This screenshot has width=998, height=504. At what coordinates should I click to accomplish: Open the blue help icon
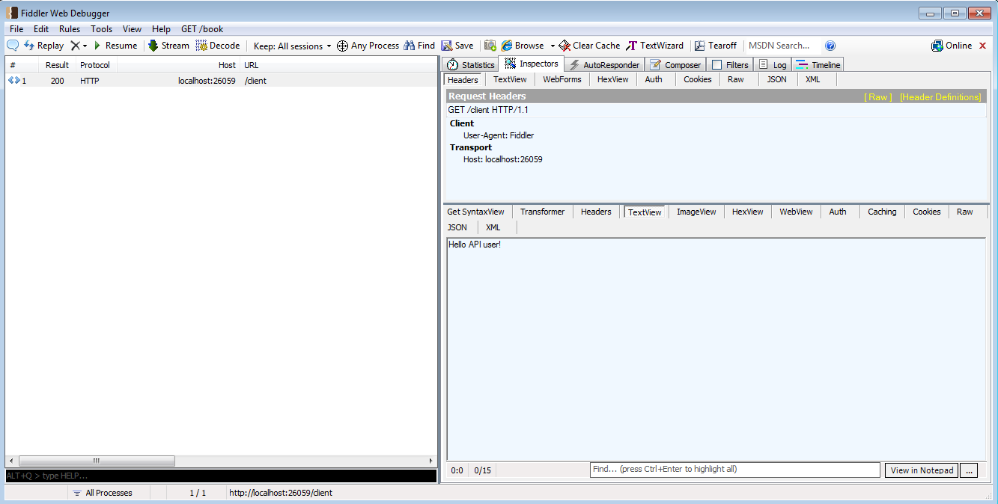pyautogui.click(x=830, y=46)
